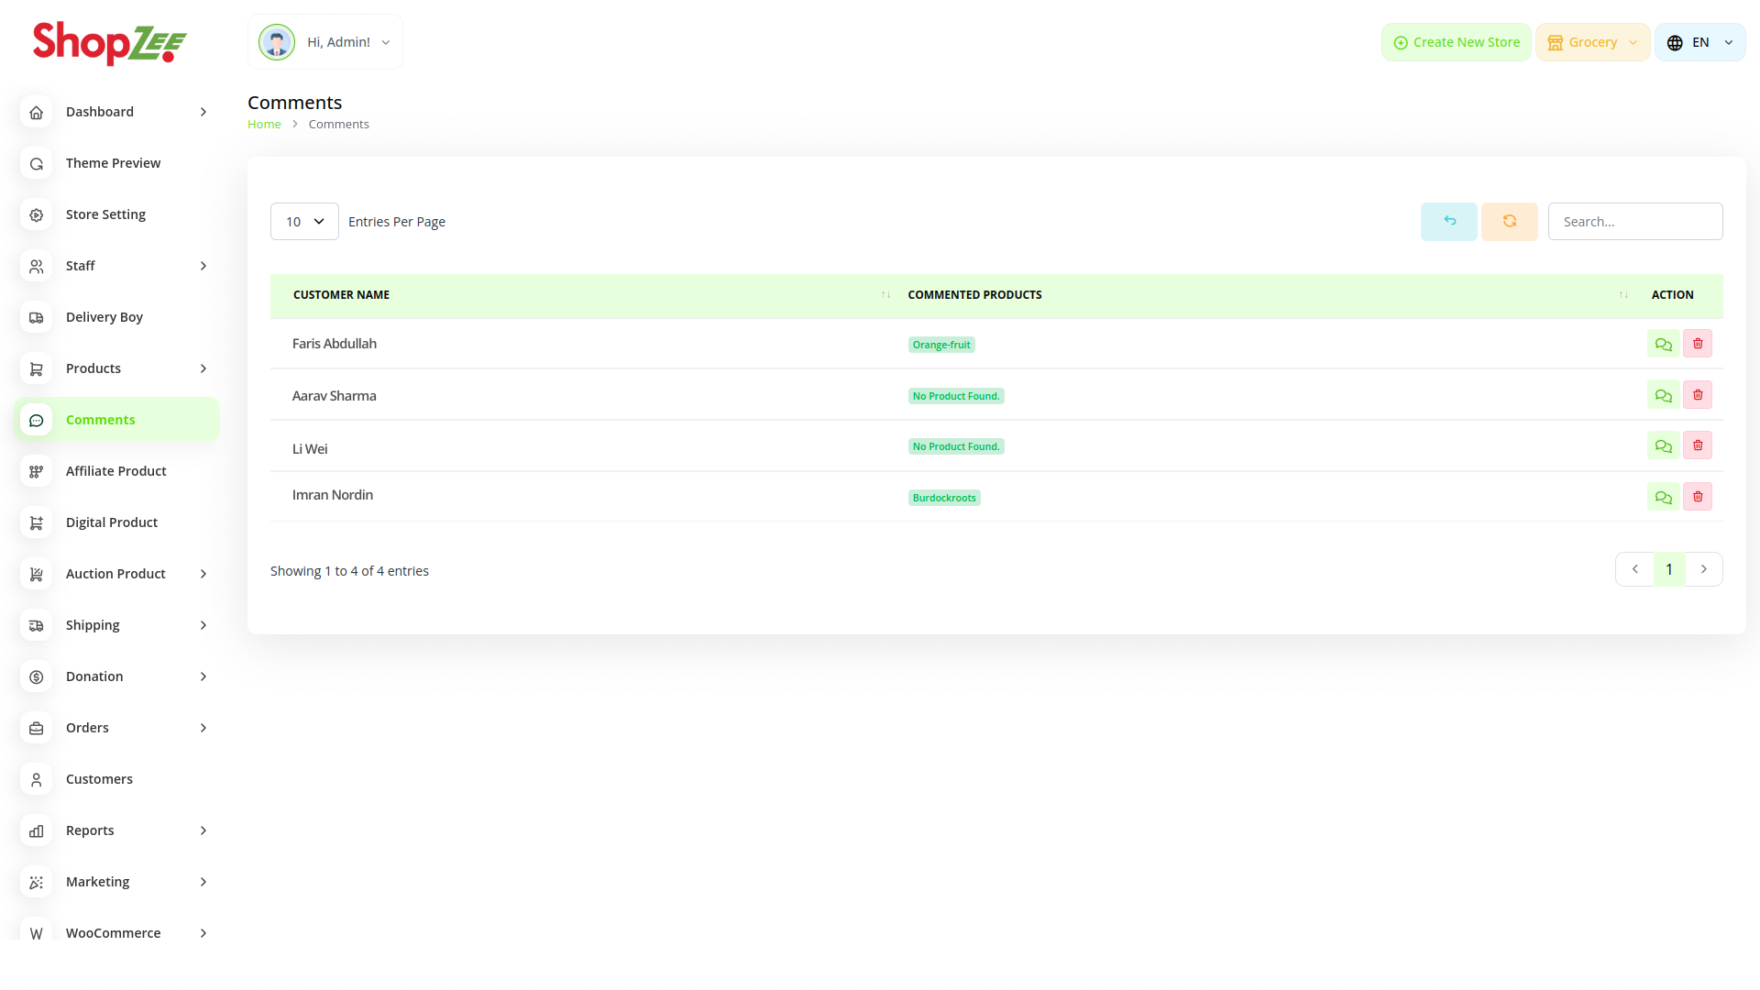Viewport: 1760px width, 990px height.
Task: Click the ShopZee logo
Action: pyautogui.click(x=110, y=42)
